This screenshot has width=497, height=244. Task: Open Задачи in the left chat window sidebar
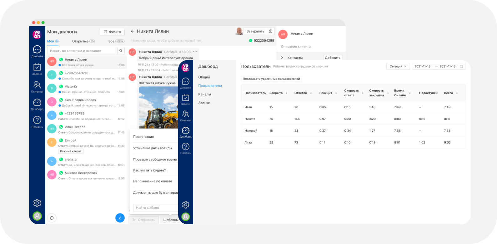click(37, 69)
